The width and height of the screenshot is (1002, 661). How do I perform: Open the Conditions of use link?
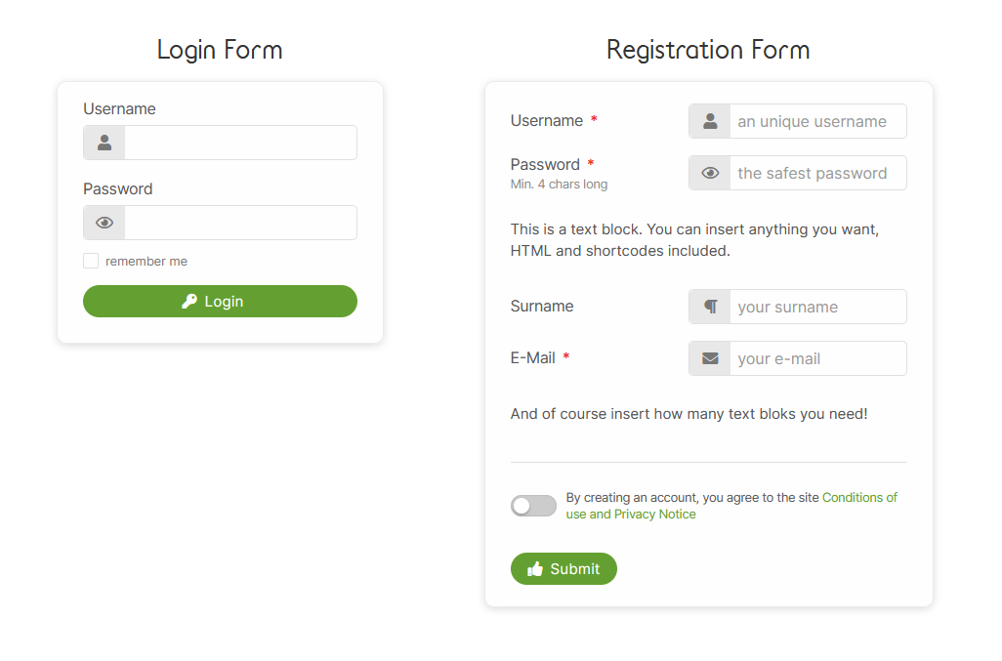[x=859, y=498]
